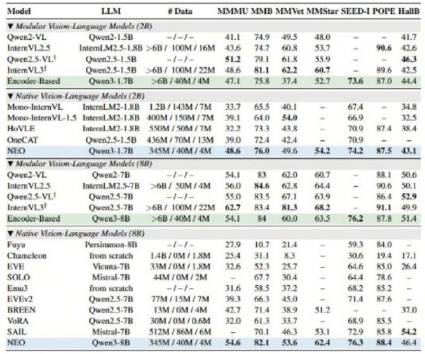Click the "OneCAT" model name

[x=23, y=140]
